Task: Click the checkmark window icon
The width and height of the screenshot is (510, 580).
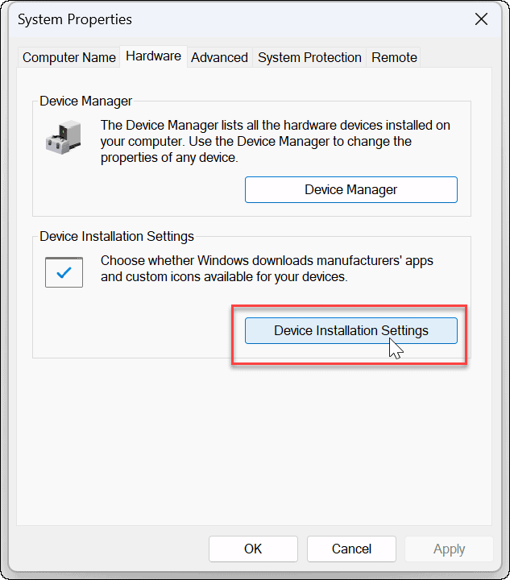Action: (64, 272)
